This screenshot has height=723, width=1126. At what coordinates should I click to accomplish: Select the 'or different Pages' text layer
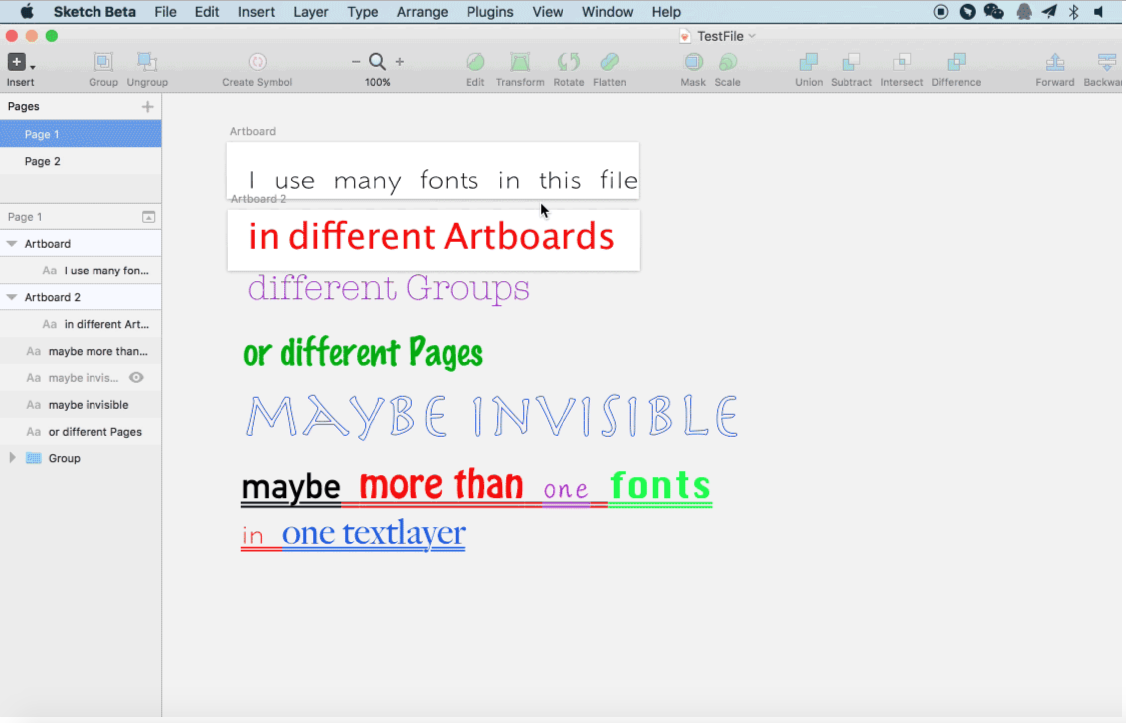[95, 431]
